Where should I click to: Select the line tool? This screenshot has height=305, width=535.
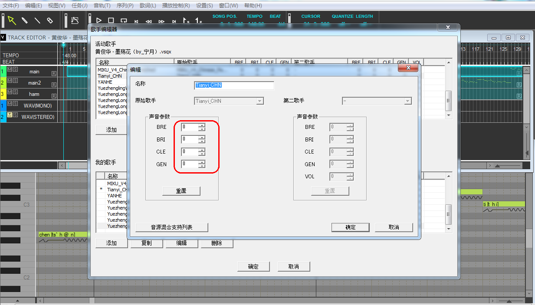point(37,20)
